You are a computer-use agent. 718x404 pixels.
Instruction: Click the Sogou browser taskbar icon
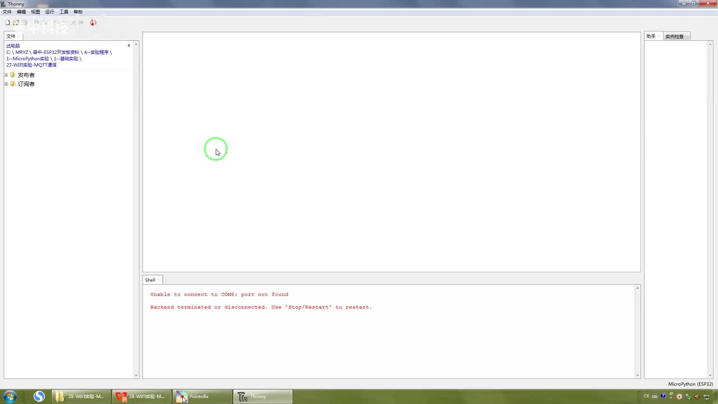pos(39,396)
